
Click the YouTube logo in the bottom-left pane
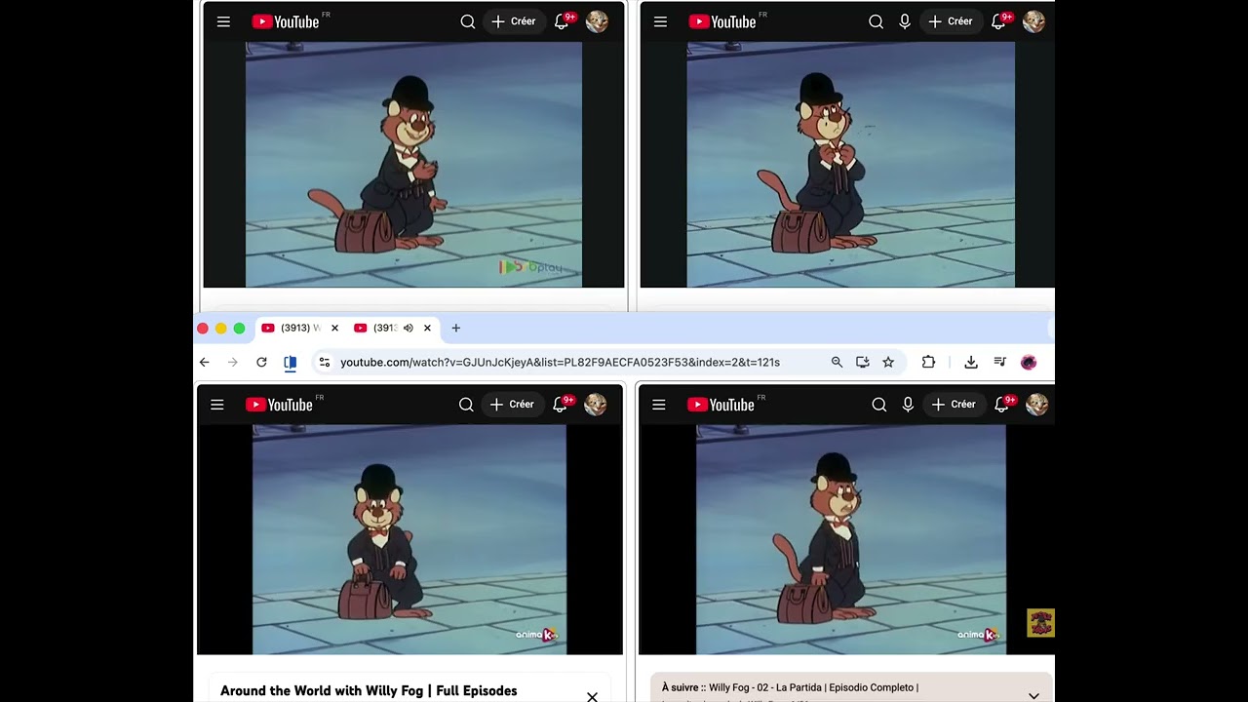279,405
